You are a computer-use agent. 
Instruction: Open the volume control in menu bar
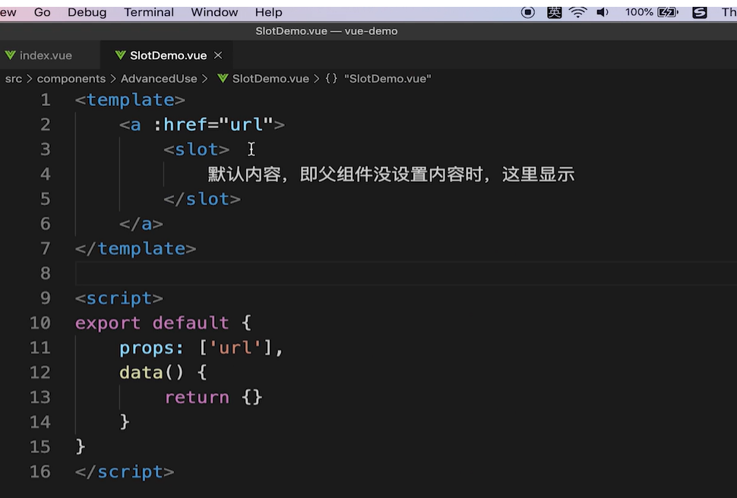(x=602, y=12)
